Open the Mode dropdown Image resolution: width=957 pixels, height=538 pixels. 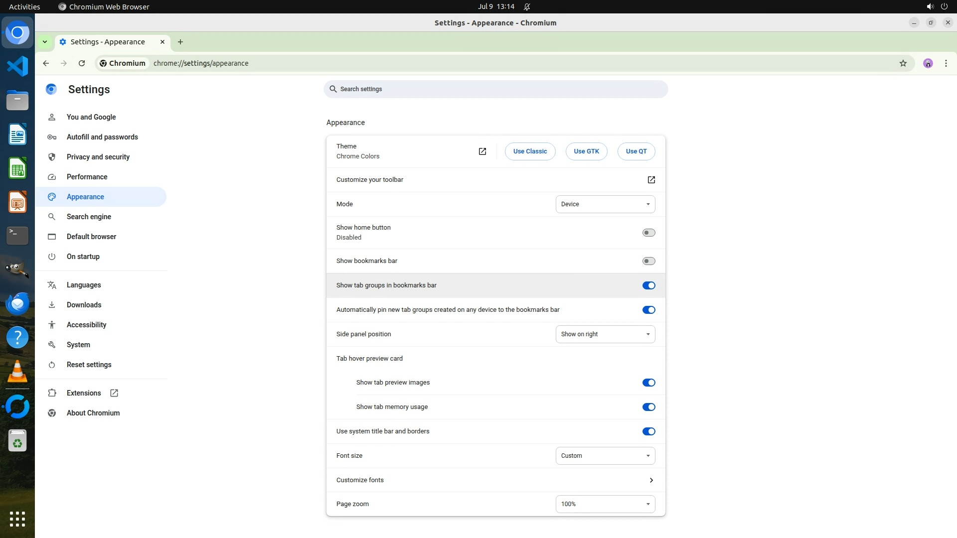[x=605, y=204]
